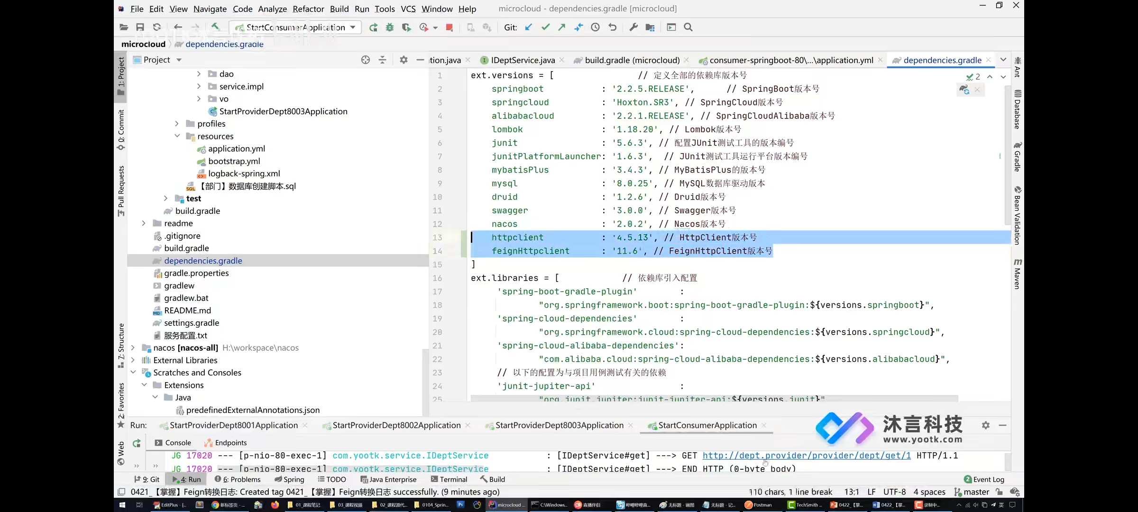Click the LF line separator status item

[872, 492]
